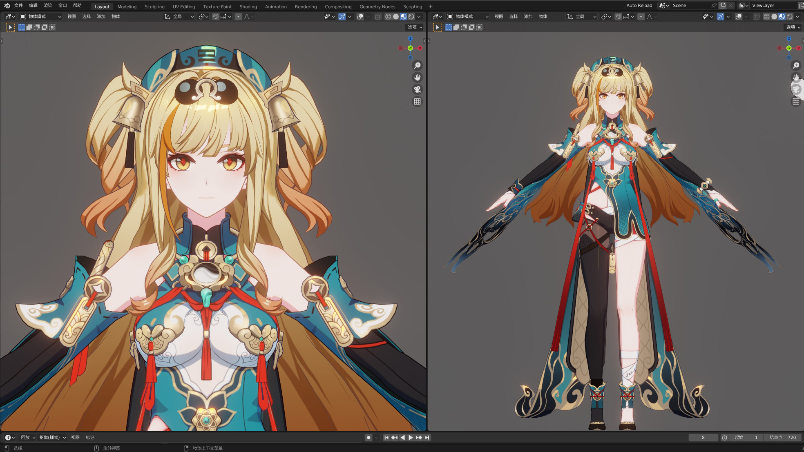Expand 选项 options dropdown in left viewport
Screen dimensions: 804x452
pyautogui.click(x=414, y=27)
